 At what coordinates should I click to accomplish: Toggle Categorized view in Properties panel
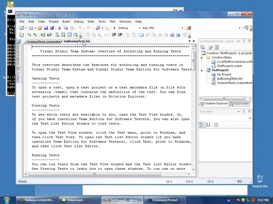202,125
